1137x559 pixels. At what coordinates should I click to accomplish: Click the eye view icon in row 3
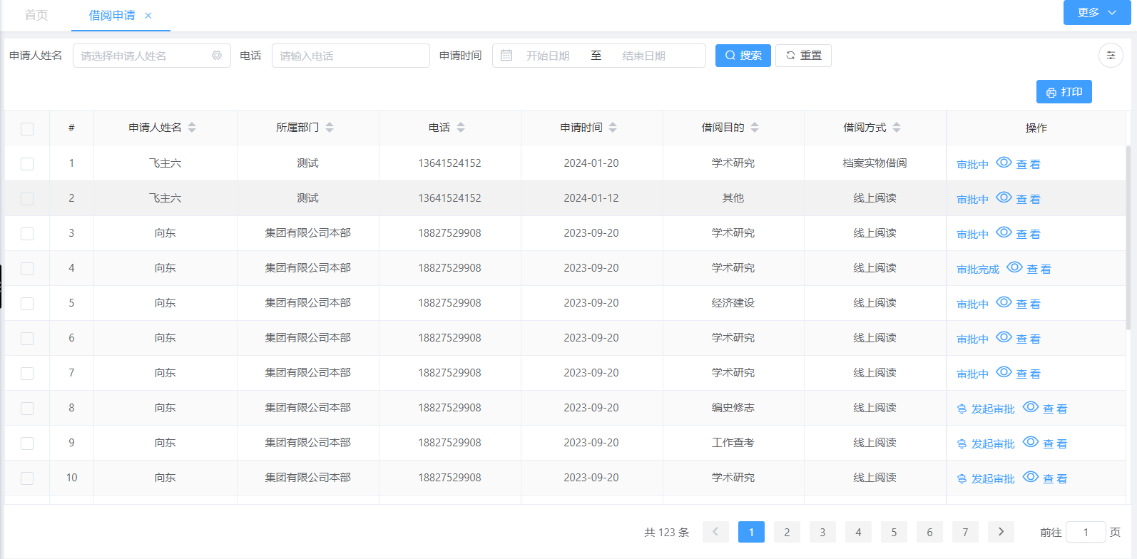[1004, 232]
